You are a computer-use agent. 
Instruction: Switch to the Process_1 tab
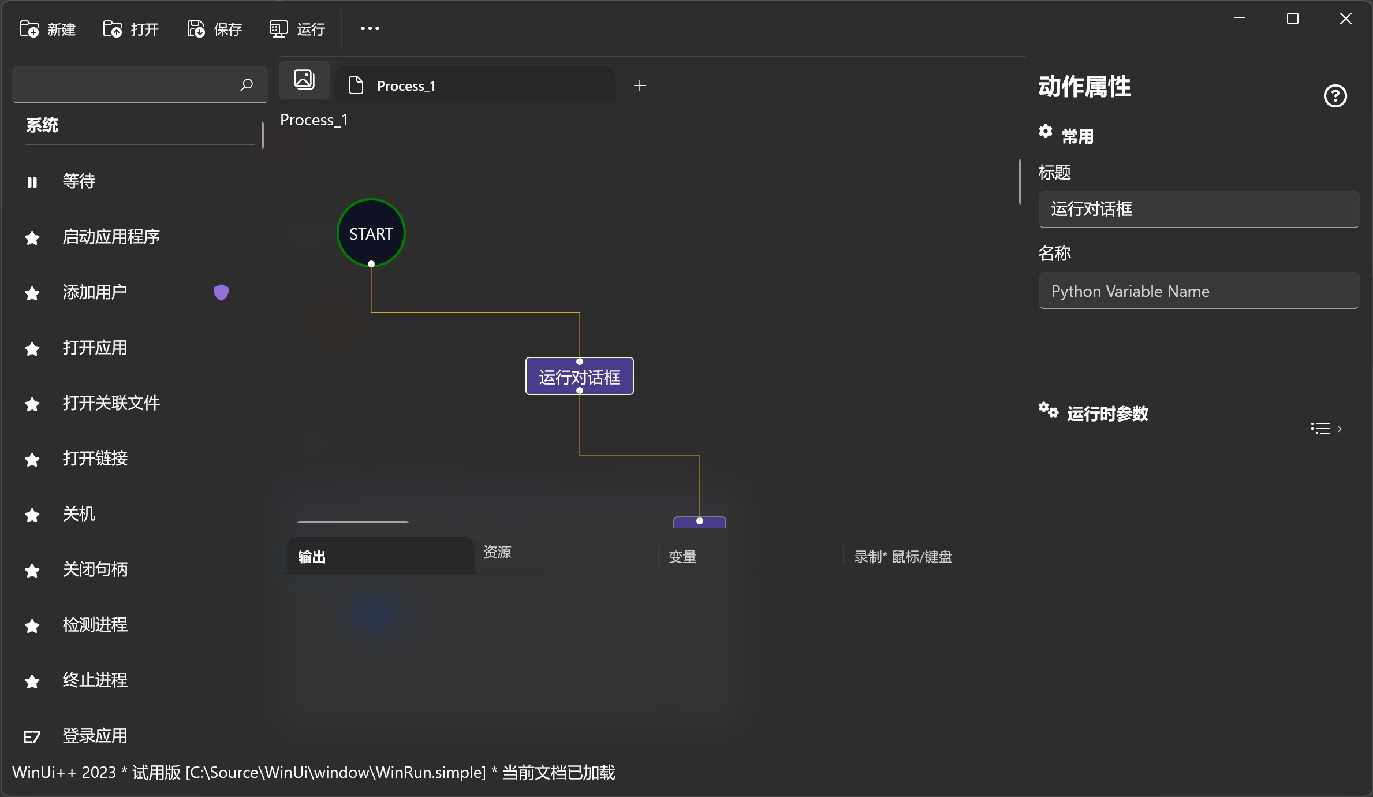pyautogui.click(x=406, y=86)
